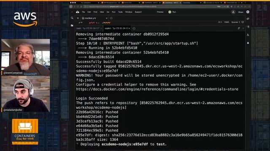This screenshot has height=151, width=270.
Task: Click the 'Successfully built 6dacd20c6514' line
Action: pyautogui.click(x=109, y=62)
